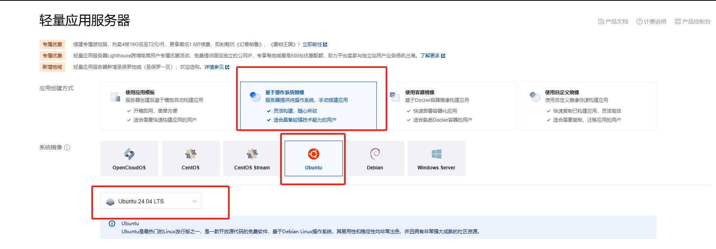Click the Windows Server logo icon
716x249 pixels.
(x=437, y=154)
